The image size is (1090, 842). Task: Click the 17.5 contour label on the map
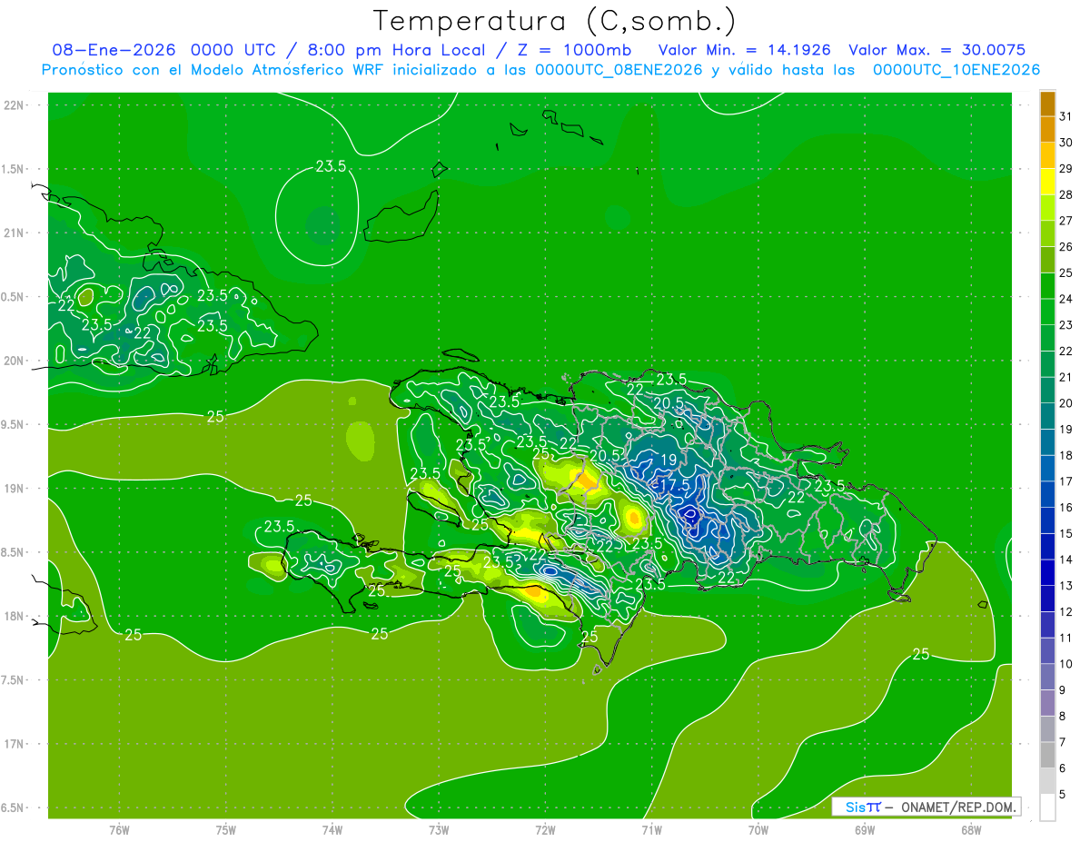[x=674, y=486]
